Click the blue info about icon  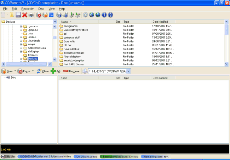click(x=104, y=15)
